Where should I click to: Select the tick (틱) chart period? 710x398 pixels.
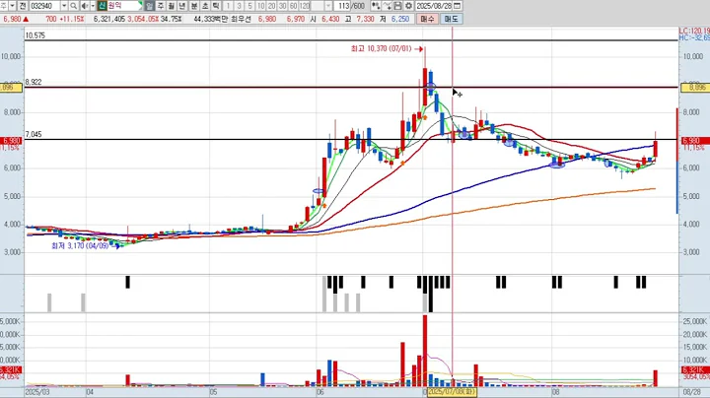[x=216, y=6]
